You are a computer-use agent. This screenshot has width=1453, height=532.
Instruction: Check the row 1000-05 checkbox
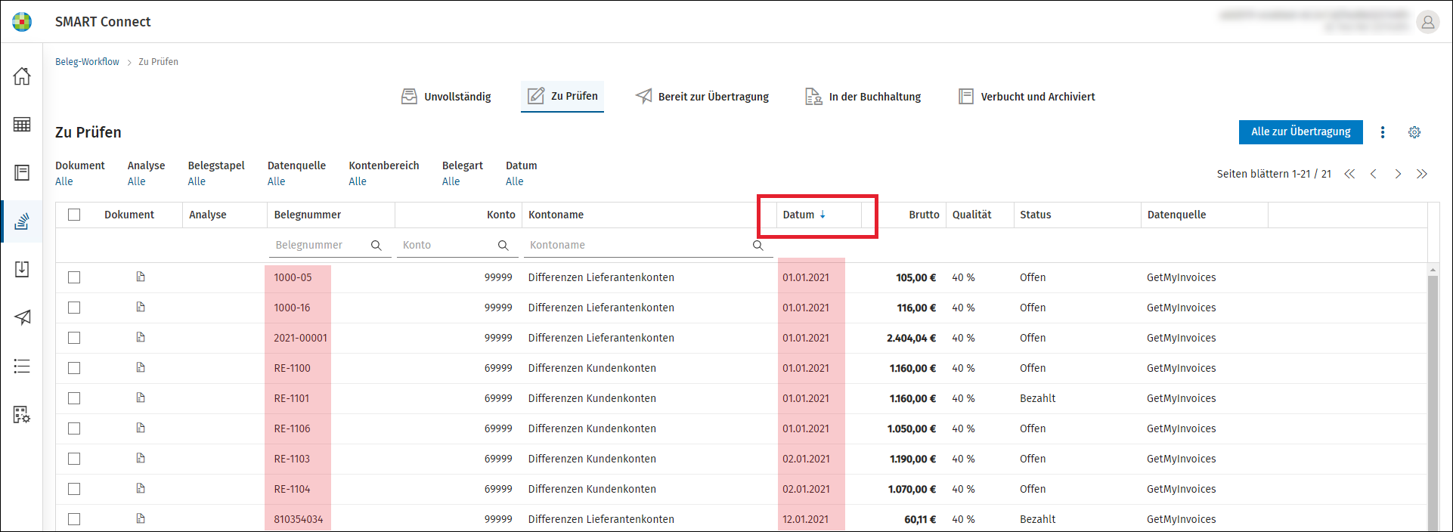coord(74,277)
